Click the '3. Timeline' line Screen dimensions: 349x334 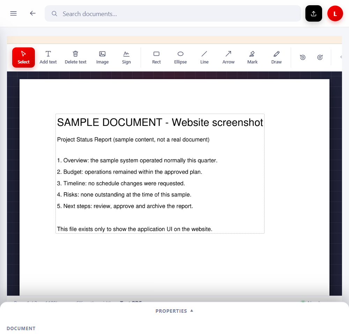click(x=121, y=183)
